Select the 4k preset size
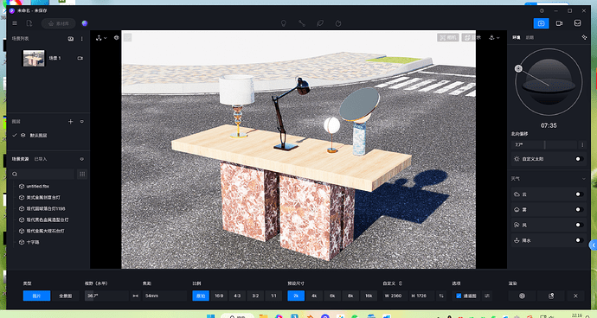Screen dimensions: 597x318 [314, 296]
